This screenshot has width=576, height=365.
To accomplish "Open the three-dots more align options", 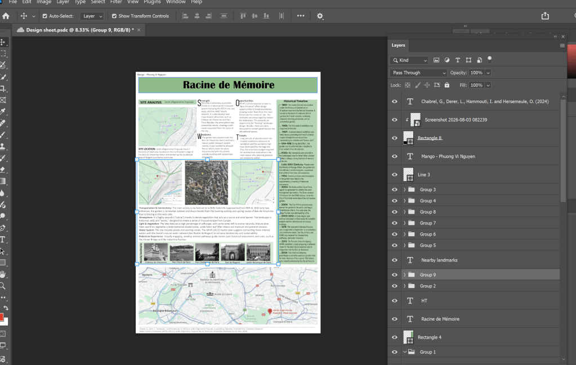I will pos(301,16).
